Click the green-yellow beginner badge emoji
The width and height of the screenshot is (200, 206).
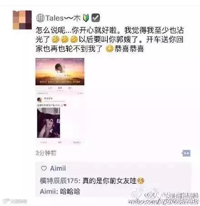coord(86,18)
